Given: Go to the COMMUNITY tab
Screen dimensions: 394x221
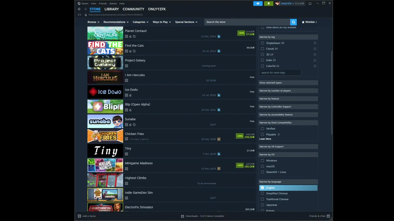Looking at the screenshot, I should click(133, 9).
